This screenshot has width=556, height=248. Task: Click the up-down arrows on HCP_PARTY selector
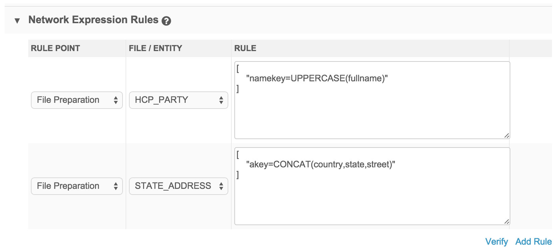221,100
